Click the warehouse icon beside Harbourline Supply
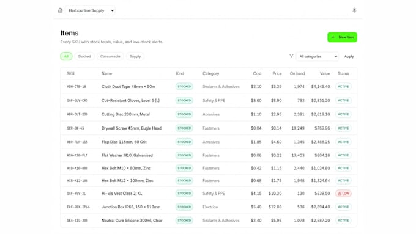The image size is (416, 234). (x=60, y=10)
